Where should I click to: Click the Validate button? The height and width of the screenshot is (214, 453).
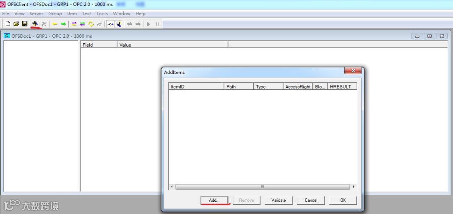click(x=279, y=200)
